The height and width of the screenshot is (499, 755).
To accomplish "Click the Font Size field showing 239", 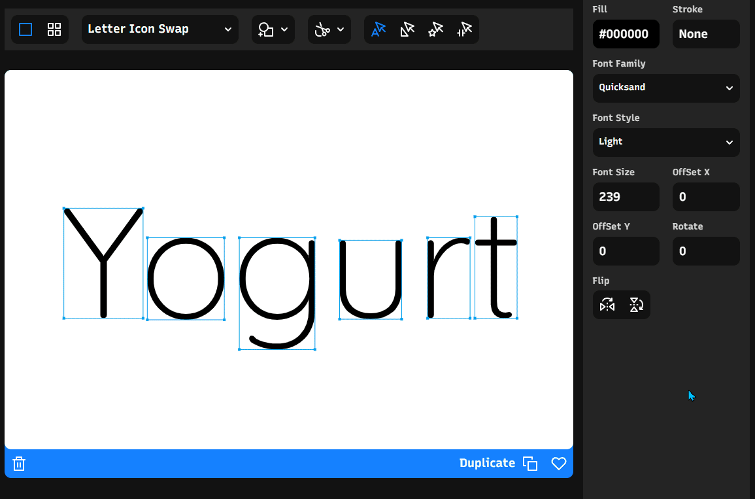I will coord(626,196).
